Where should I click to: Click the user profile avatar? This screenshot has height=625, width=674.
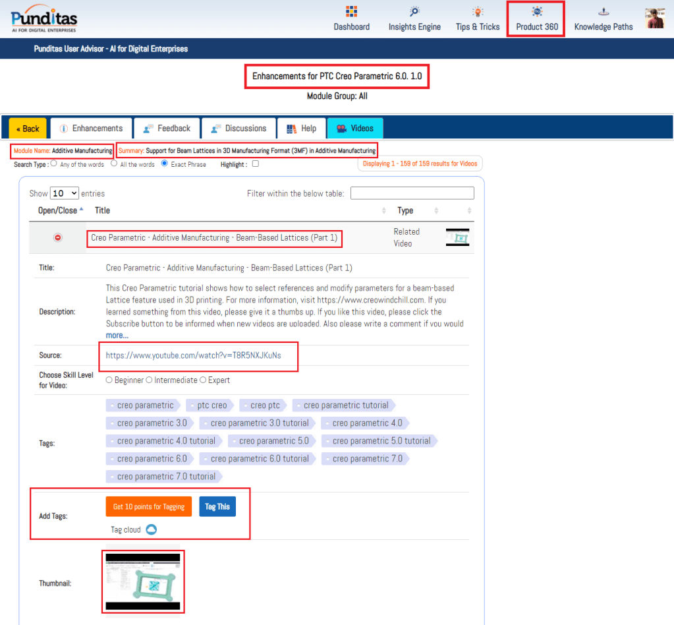[x=655, y=18]
